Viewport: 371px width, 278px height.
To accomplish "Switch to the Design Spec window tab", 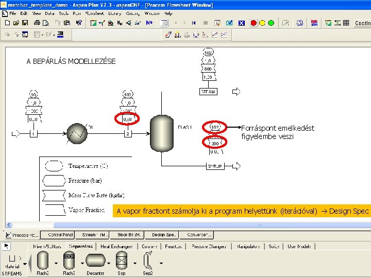I will pos(162,235).
